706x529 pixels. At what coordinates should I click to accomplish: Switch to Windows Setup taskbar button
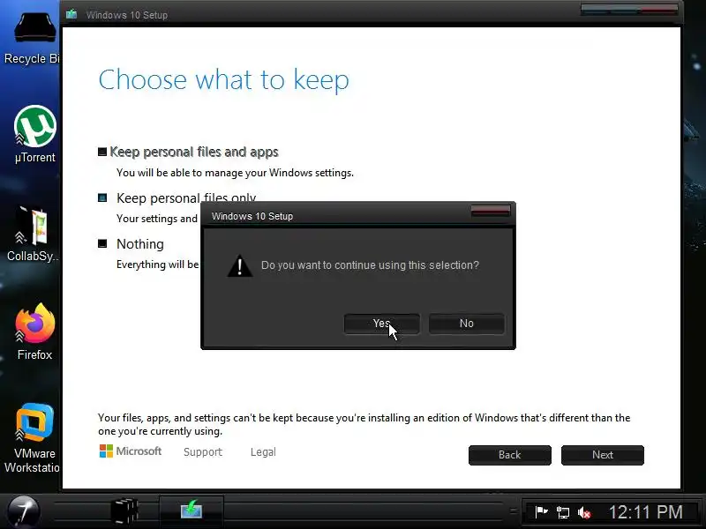point(192,511)
